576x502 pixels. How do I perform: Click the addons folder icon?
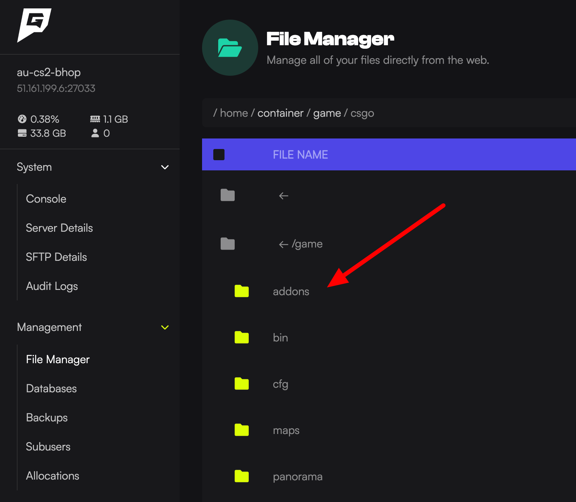241,291
